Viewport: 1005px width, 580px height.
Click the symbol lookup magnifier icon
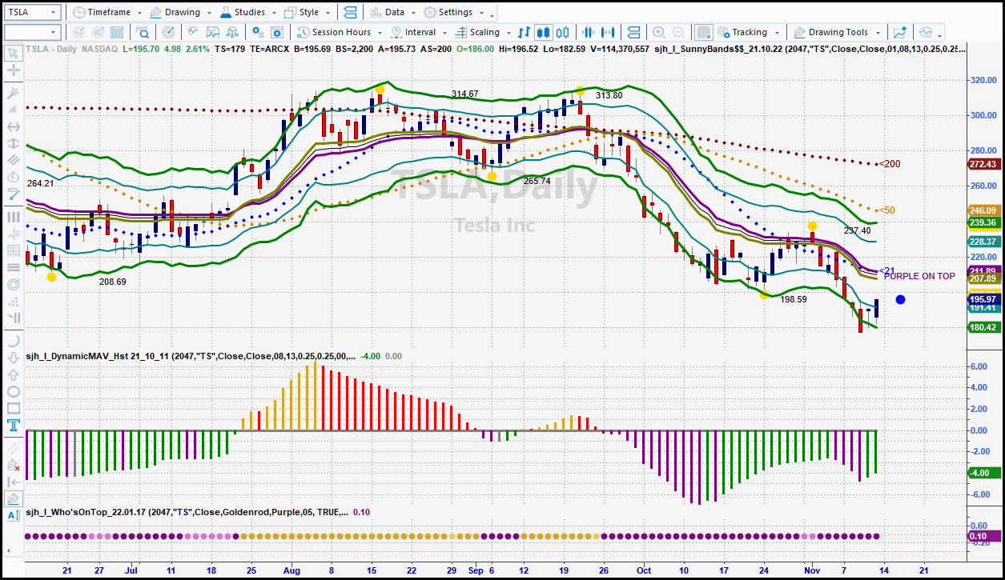[x=143, y=33]
